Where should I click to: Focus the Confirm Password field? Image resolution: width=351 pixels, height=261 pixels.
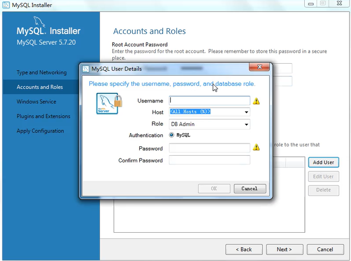(x=209, y=160)
